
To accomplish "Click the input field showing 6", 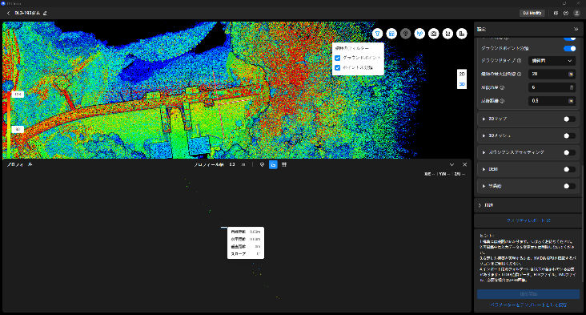I will pos(552,87).
